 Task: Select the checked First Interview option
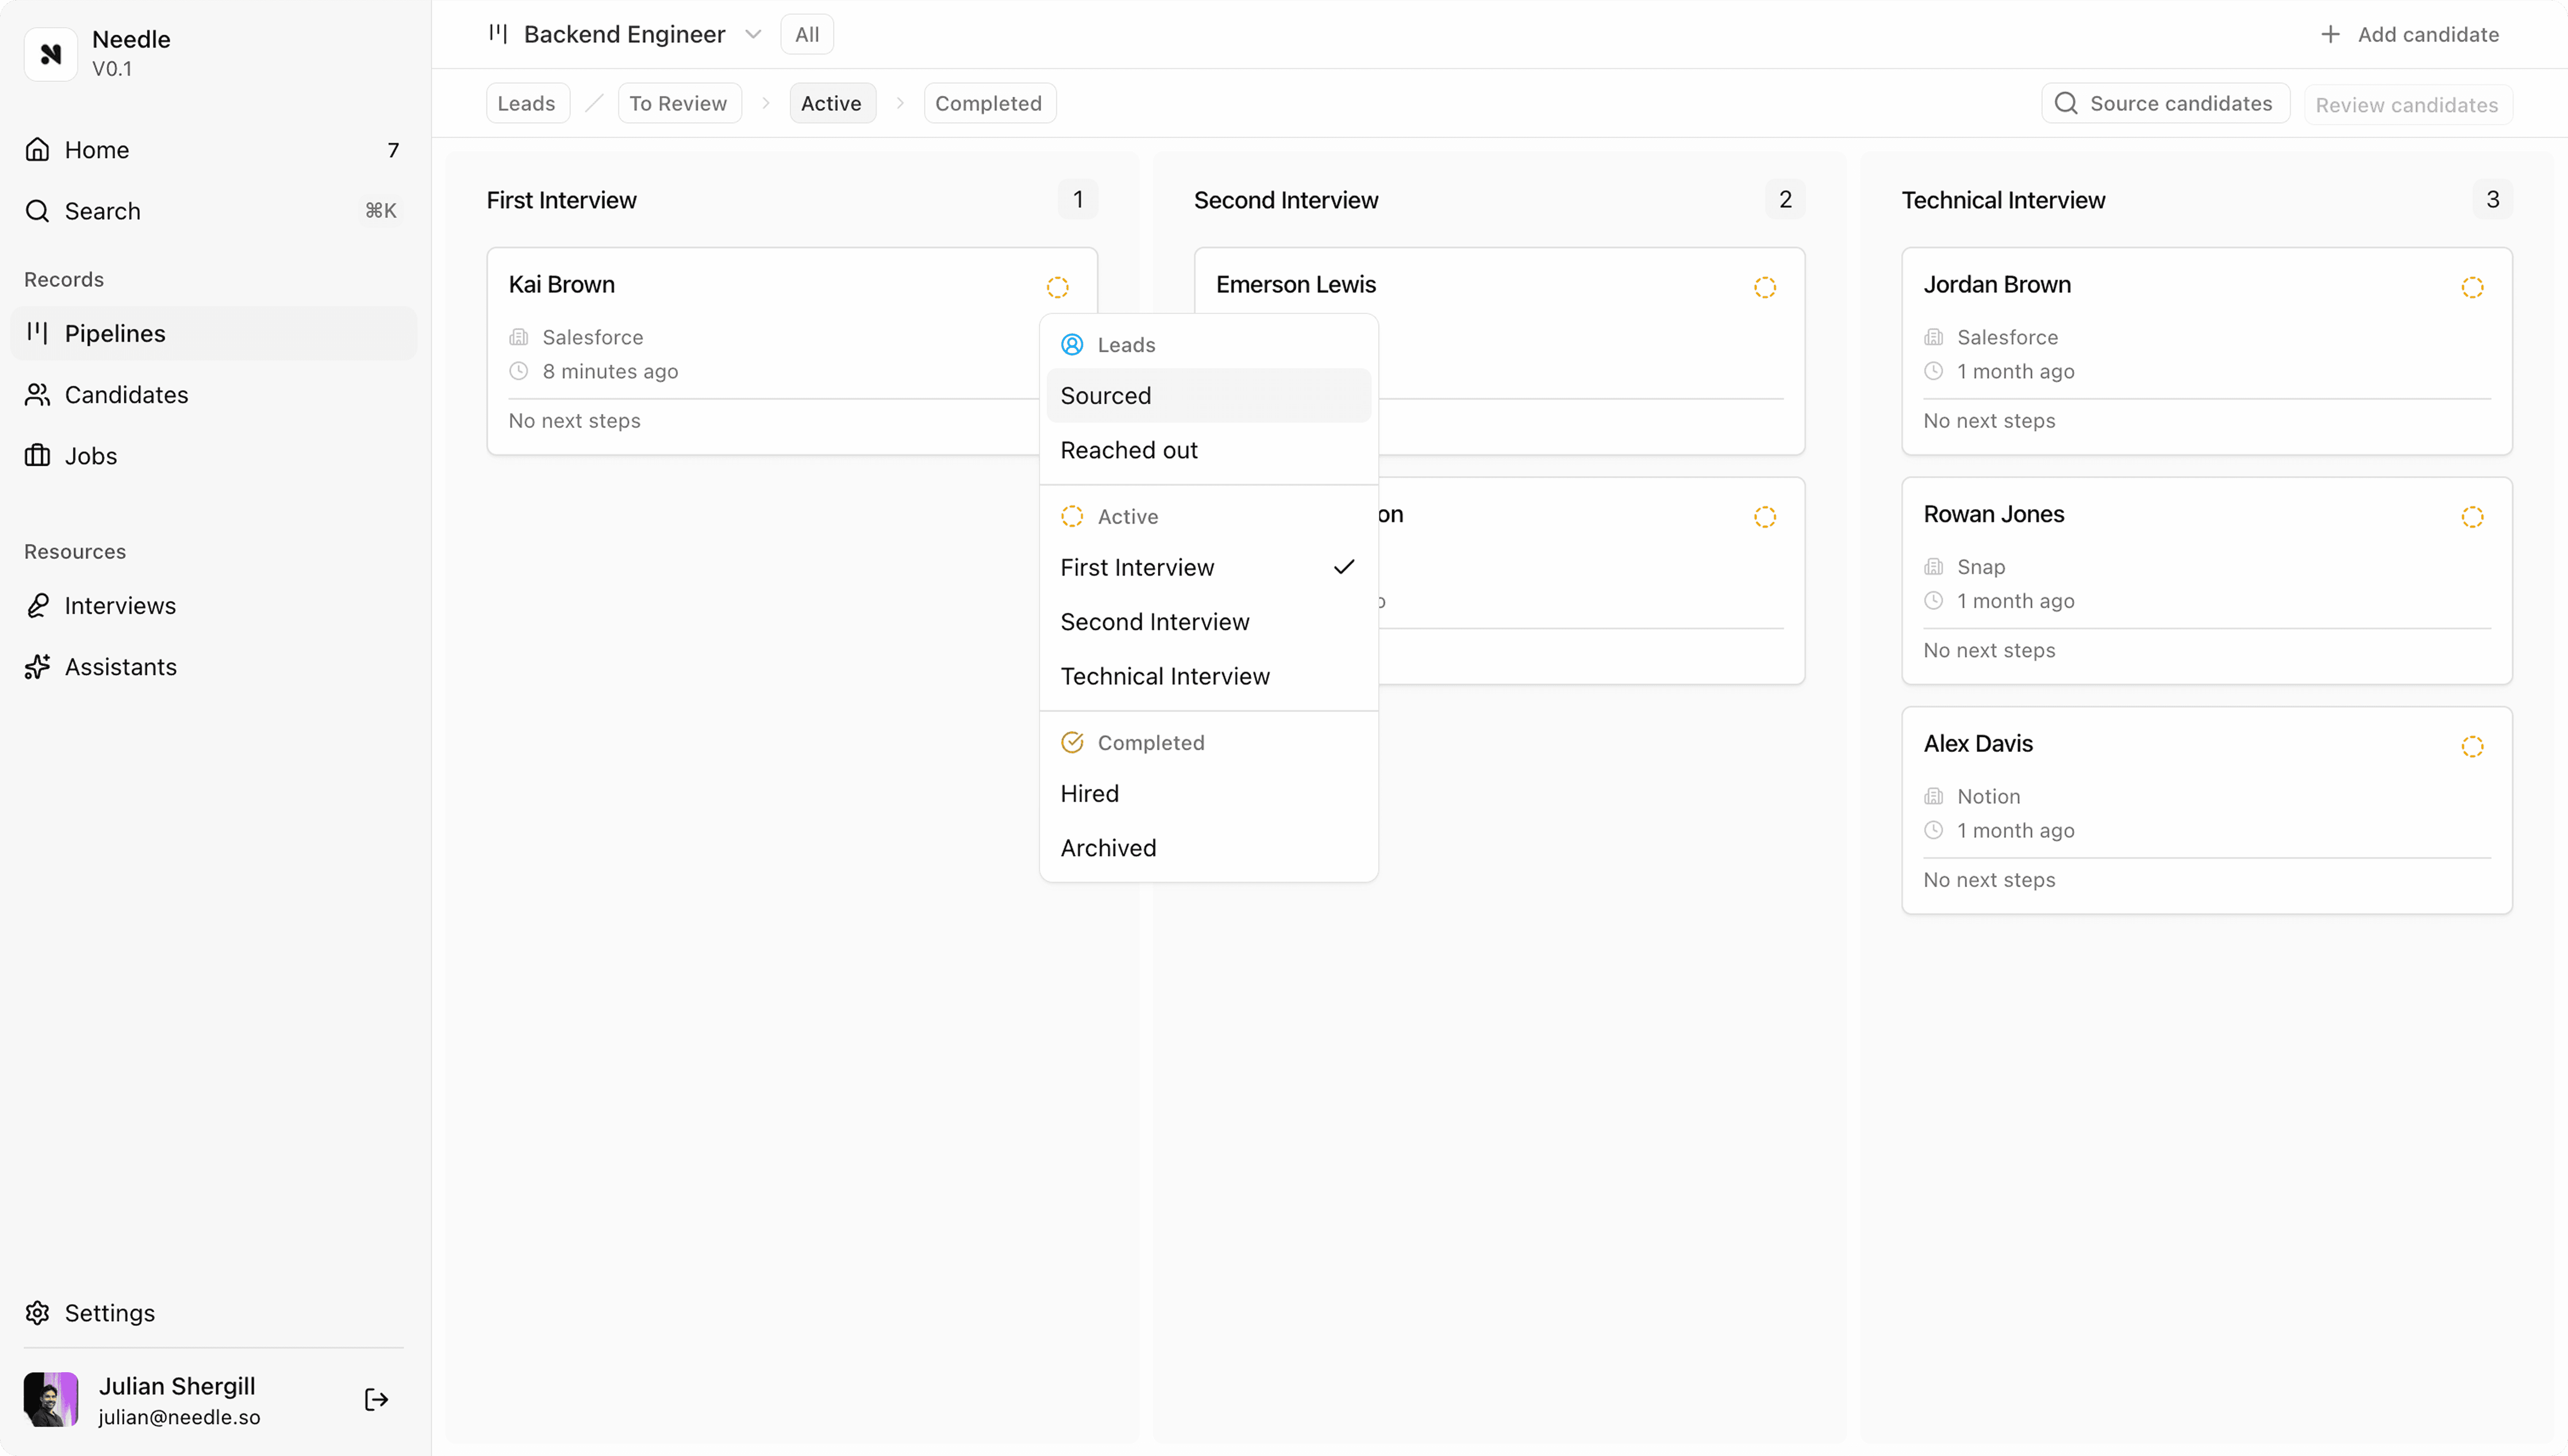pyautogui.click(x=1137, y=568)
